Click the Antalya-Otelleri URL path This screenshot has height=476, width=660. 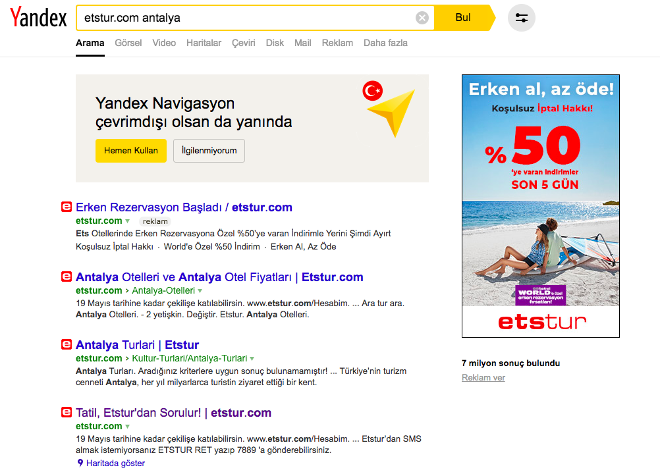(x=163, y=290)
